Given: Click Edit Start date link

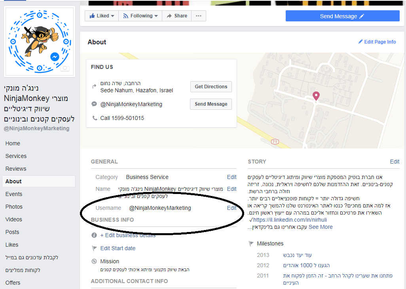Looking at the screenshot, I should (118, 248).
